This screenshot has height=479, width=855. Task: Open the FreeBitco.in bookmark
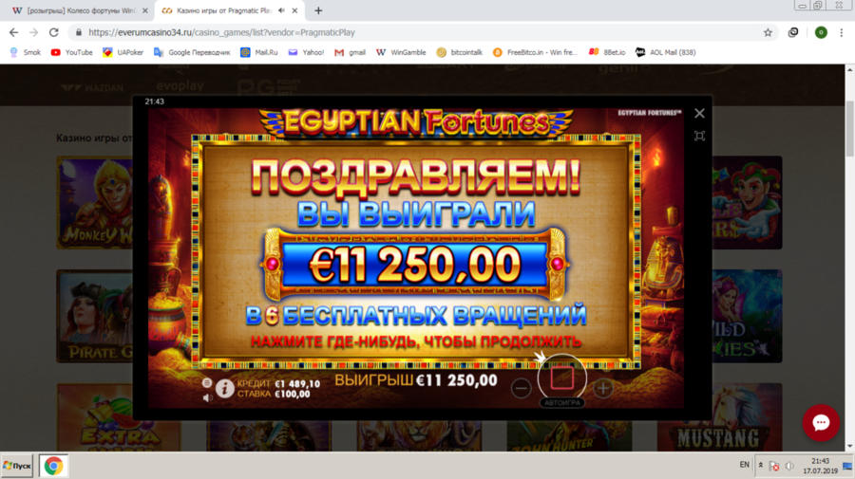(535, 52)
